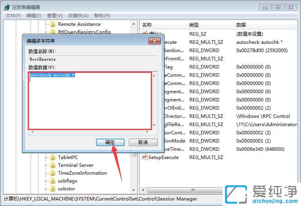Click the tree pane scroll-down arrow
The image size is (301, 206).
click(x=134, y=190)
